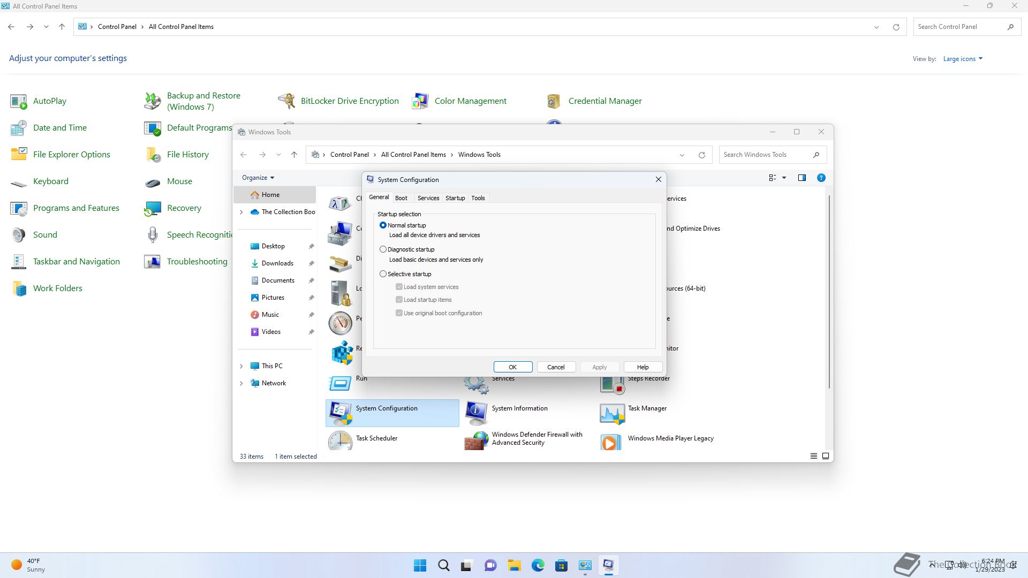Open Backup and Restore (Windows 7)
Image resolution: width=1028 pixels, height=578 pixels.
tap(193, 101)
